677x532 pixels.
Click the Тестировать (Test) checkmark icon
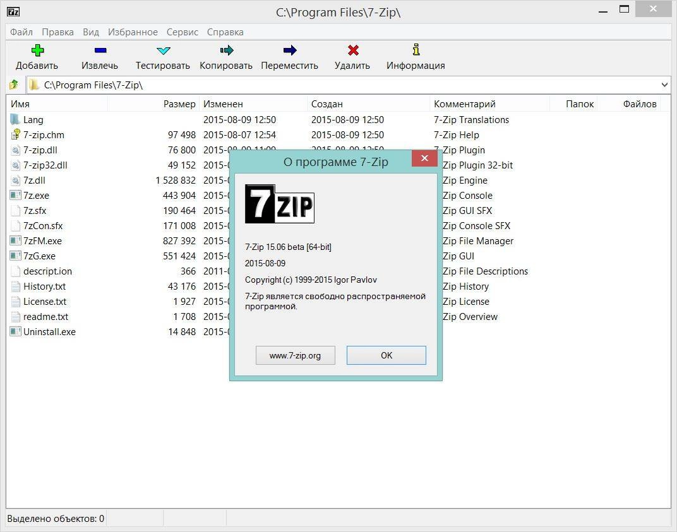(x=163, y=50)
